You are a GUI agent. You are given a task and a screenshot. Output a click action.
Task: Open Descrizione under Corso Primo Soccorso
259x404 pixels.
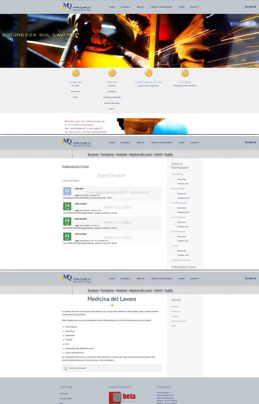click(182, 208)
